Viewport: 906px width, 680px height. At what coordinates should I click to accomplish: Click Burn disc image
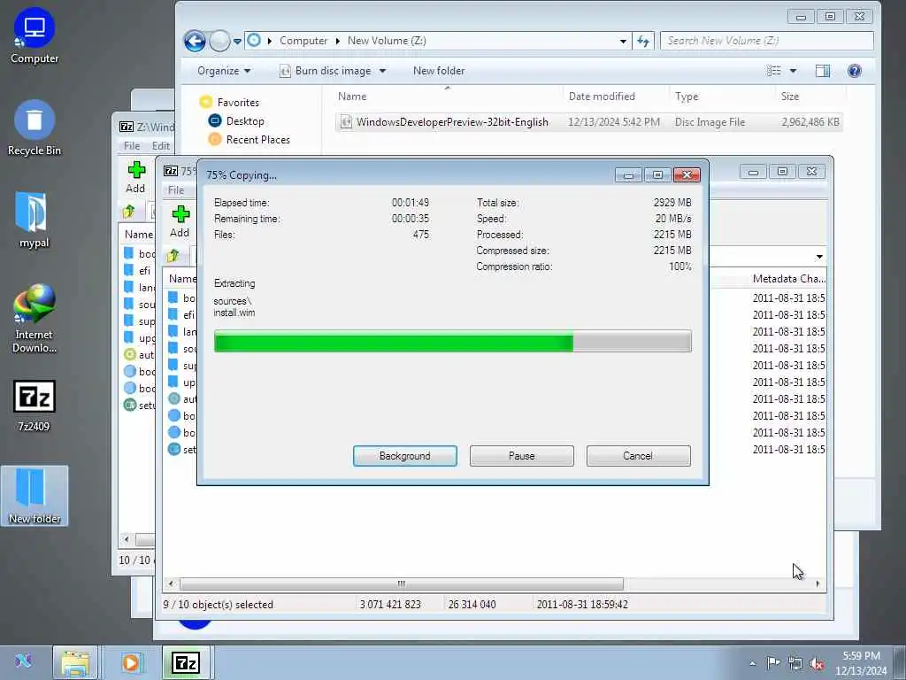point(326,71)
